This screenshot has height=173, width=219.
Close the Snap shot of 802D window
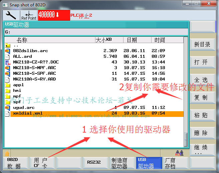click(209, 4)
